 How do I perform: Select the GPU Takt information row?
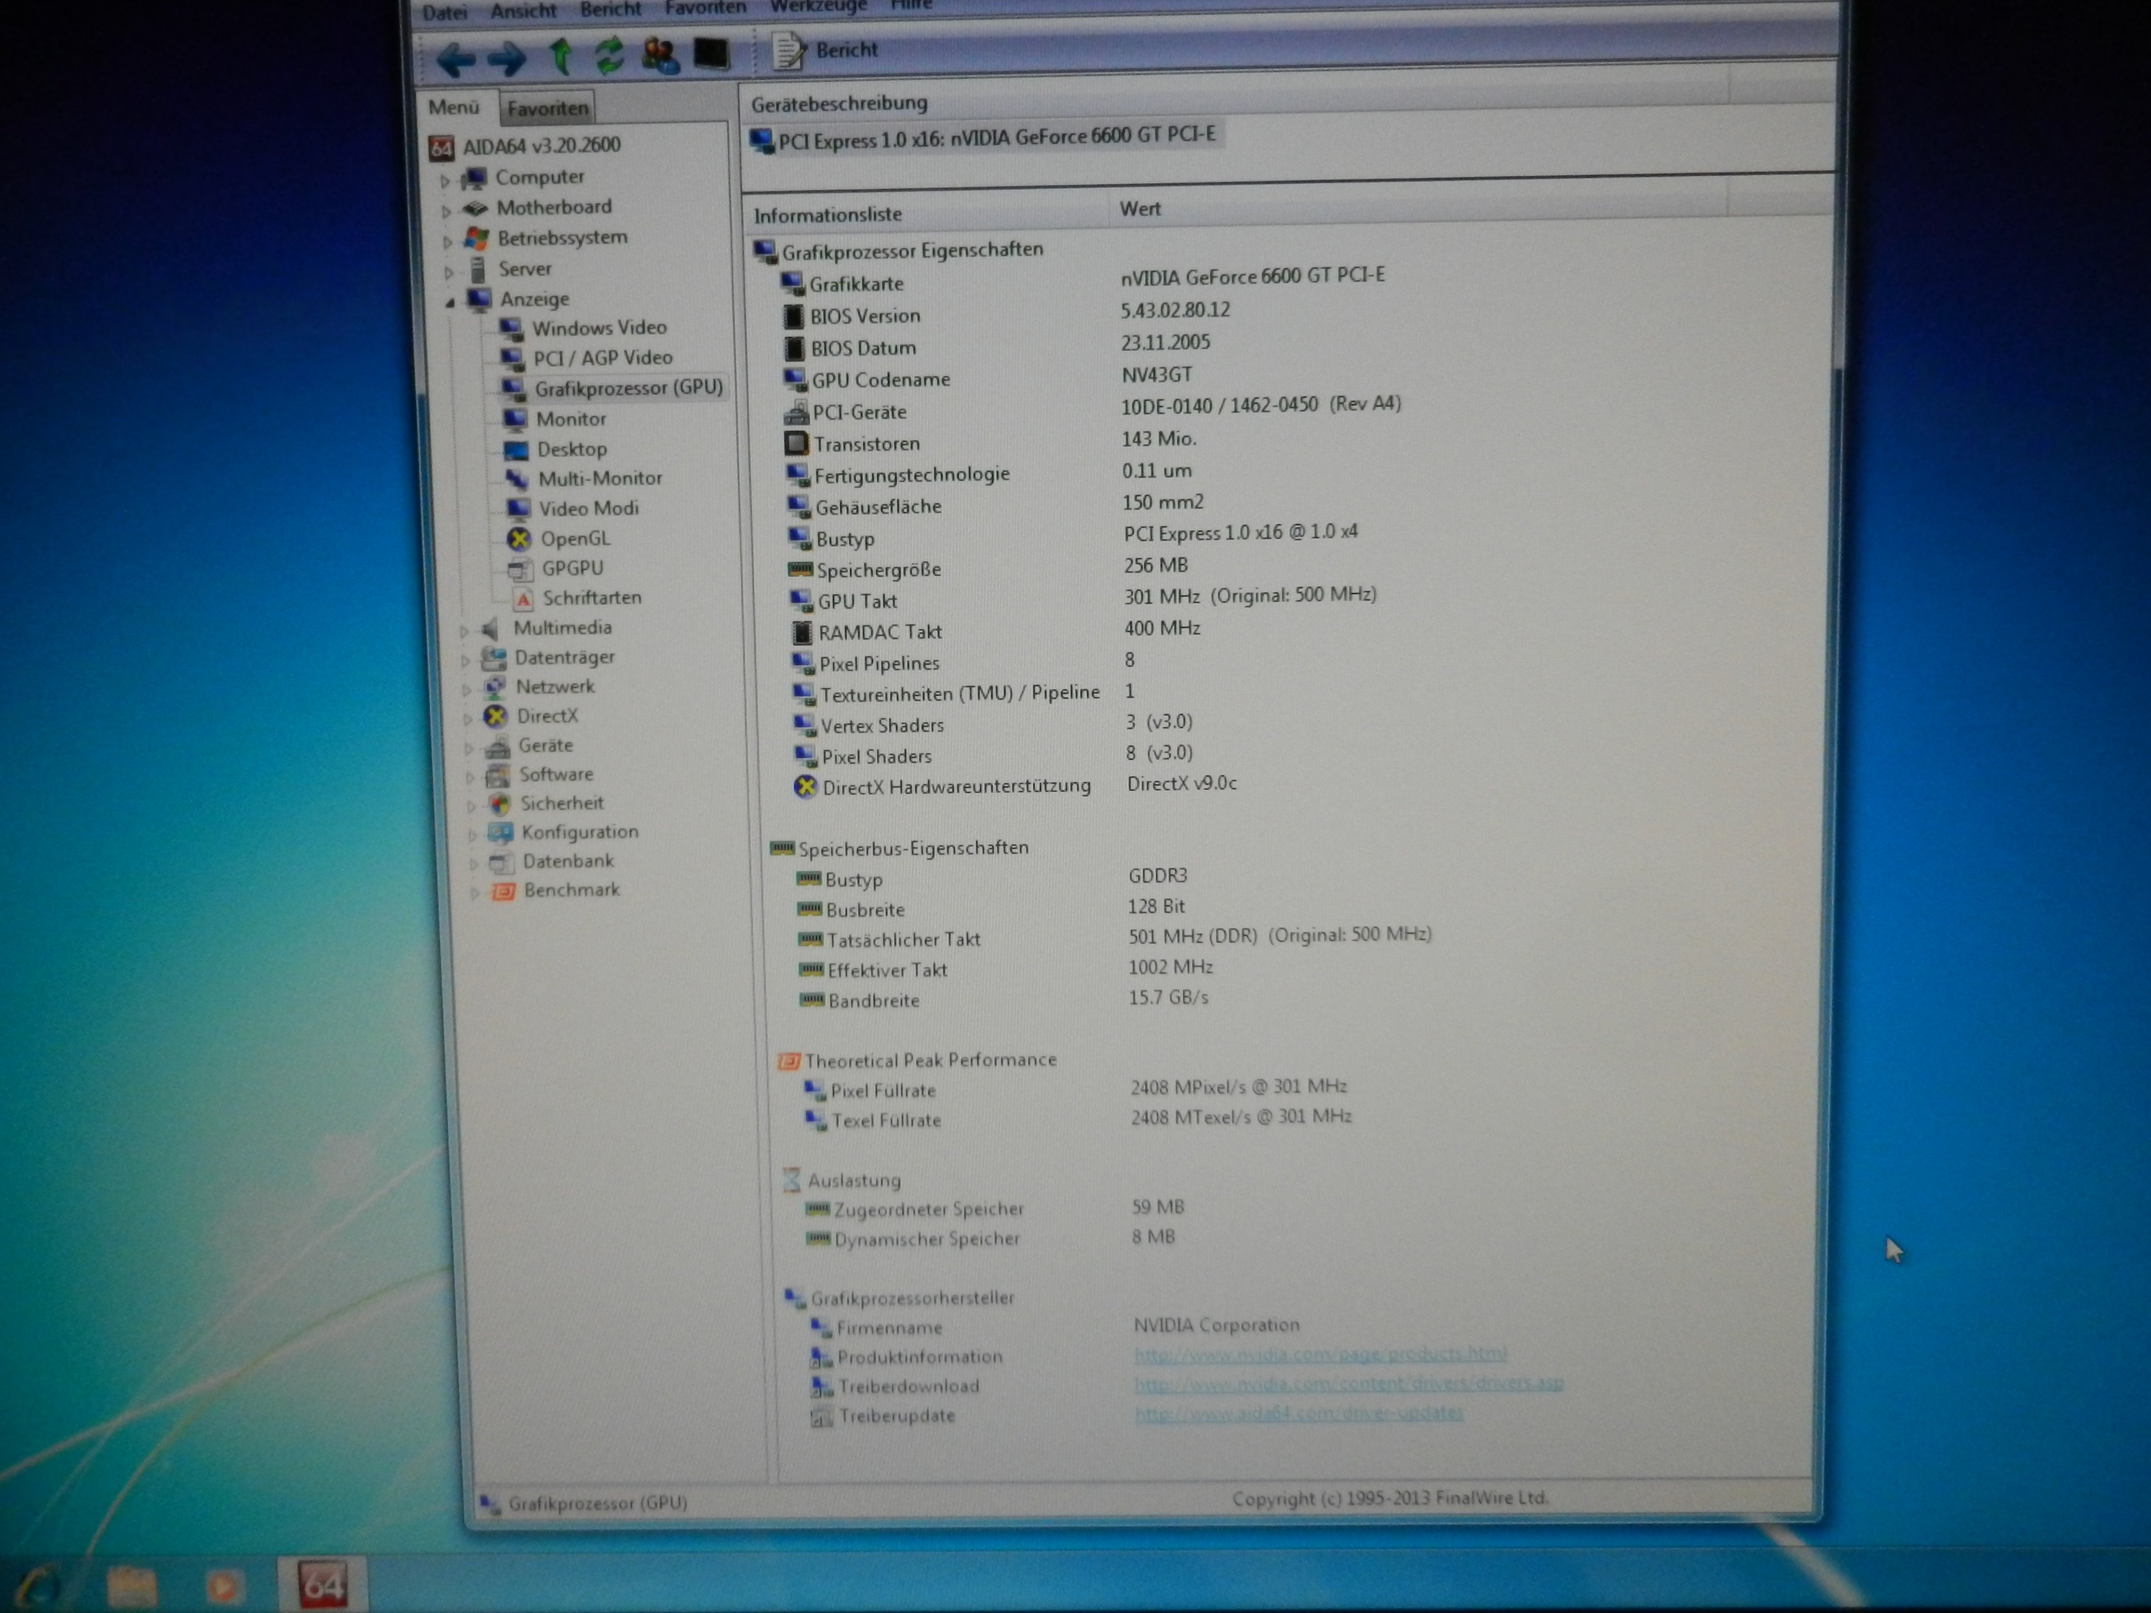[x=856, y=601]
